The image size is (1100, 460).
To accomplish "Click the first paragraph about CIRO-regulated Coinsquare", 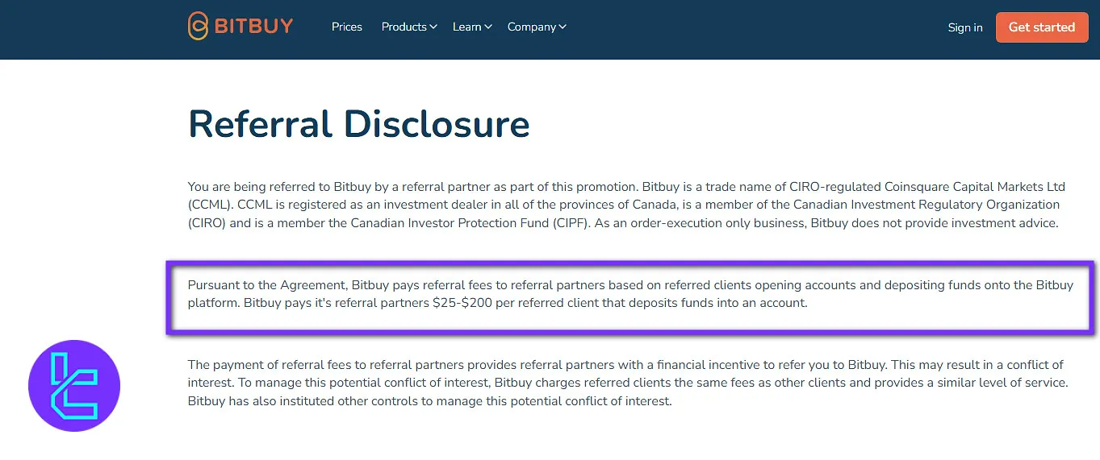I will [x=623, y=205].
